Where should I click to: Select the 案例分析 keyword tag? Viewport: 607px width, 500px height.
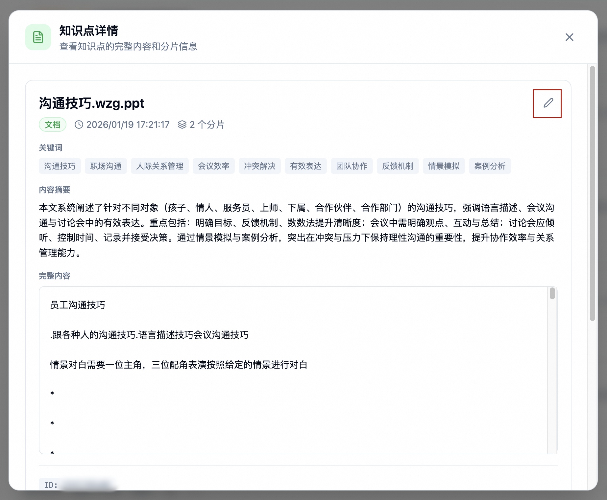tap(490, 166)
